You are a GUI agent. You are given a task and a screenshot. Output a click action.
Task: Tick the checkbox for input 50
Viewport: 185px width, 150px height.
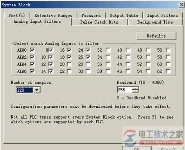[148, 57]
